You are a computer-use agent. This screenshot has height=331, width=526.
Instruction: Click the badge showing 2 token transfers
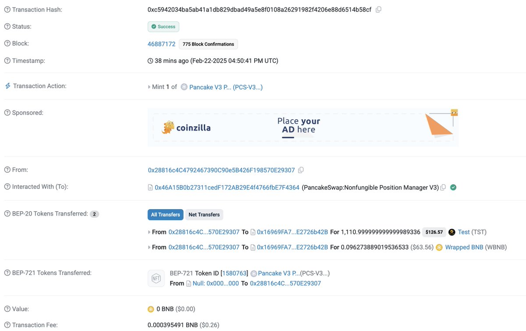tap(94, 214)
